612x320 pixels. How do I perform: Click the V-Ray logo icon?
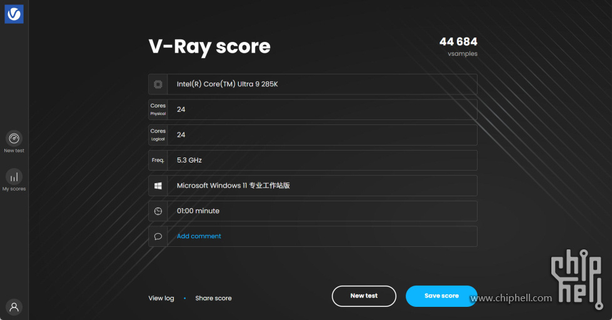[x=14, y=14]
